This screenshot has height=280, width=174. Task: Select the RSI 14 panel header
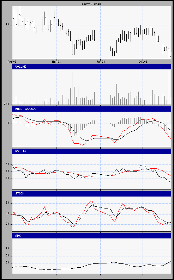click(x=92, y=151)
